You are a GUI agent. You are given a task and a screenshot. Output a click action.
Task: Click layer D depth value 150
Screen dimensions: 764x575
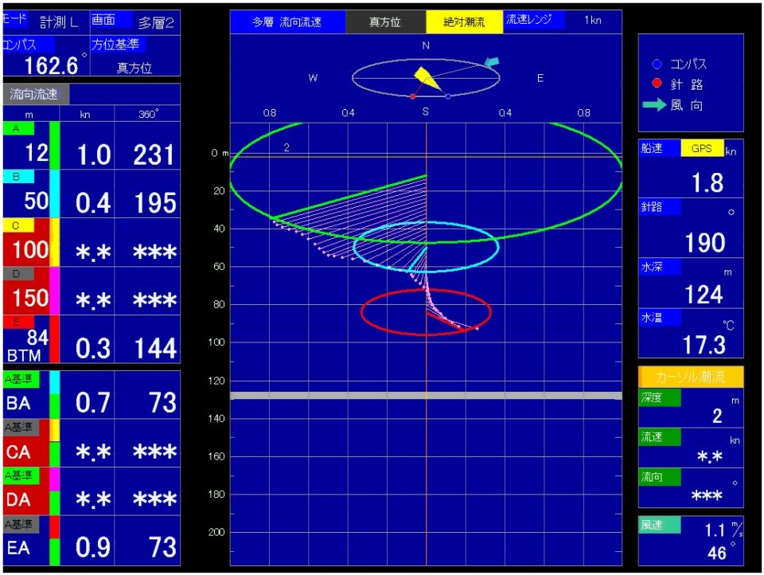31,298
